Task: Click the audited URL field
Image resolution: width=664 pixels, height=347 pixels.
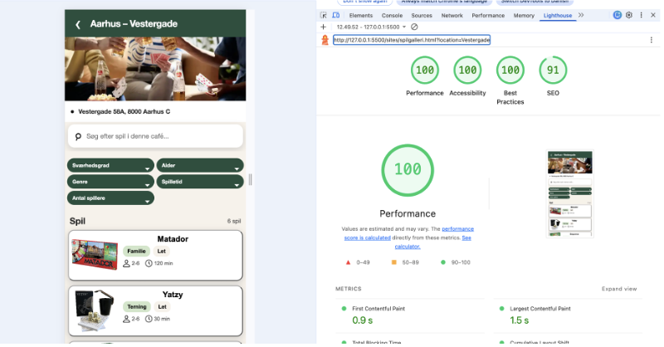Action: (x=412, y=40)
